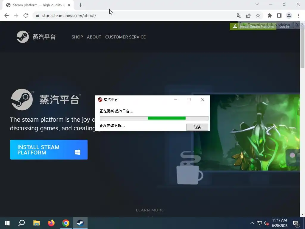
Task: Click the green Install Steam Platform header button
Action: tap(253, 27)
